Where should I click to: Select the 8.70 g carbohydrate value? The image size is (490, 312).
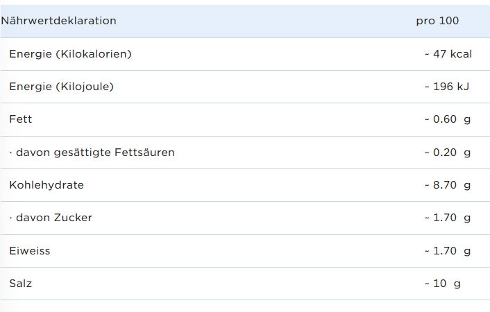click(x=448, y=185)
